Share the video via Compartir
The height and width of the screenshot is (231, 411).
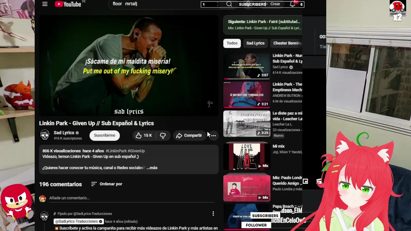click(189, 135)
